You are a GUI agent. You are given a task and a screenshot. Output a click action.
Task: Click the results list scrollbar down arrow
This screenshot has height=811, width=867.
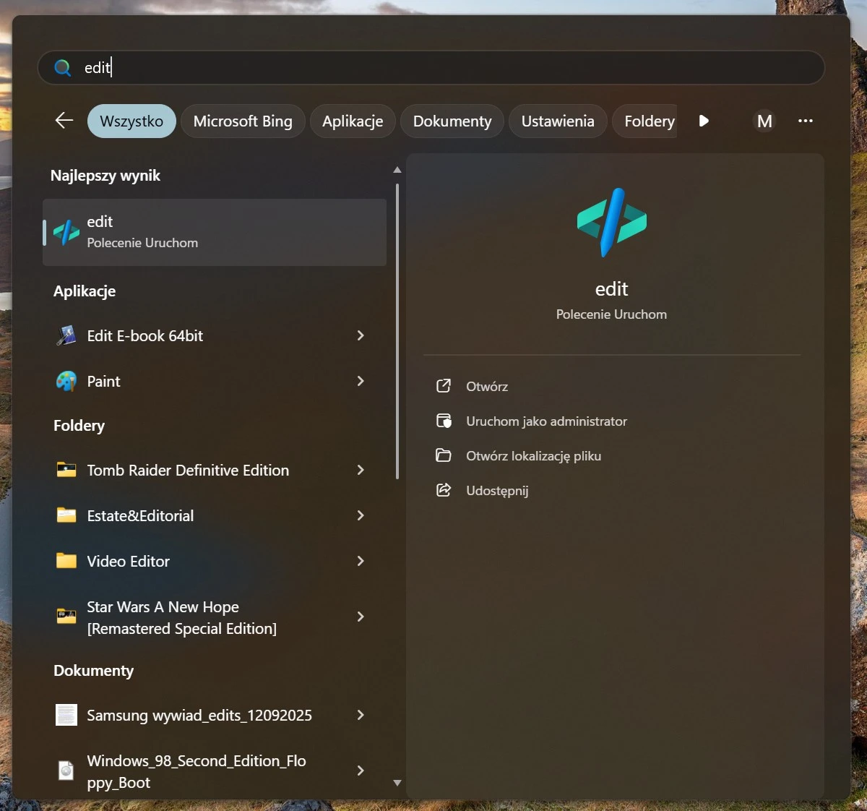[x=397, y=783]
